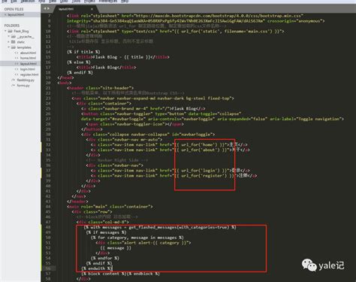
Task: Click the static folder icon
Action: click(14, 42)
